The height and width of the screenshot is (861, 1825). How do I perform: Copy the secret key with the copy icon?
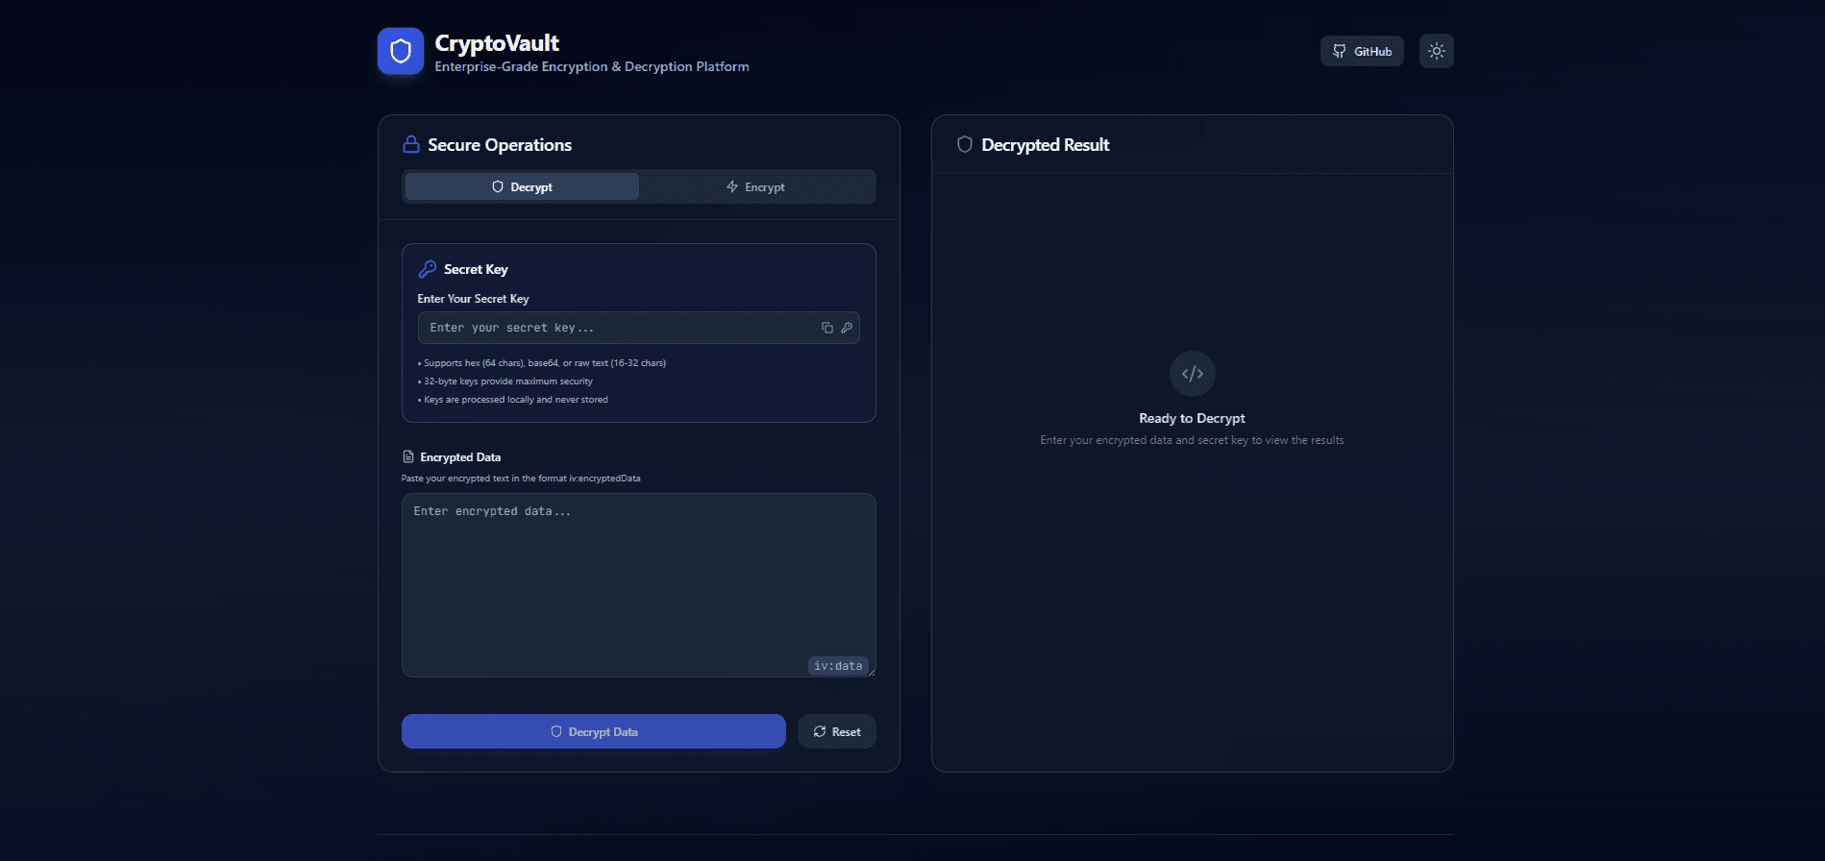pos(826,328)
